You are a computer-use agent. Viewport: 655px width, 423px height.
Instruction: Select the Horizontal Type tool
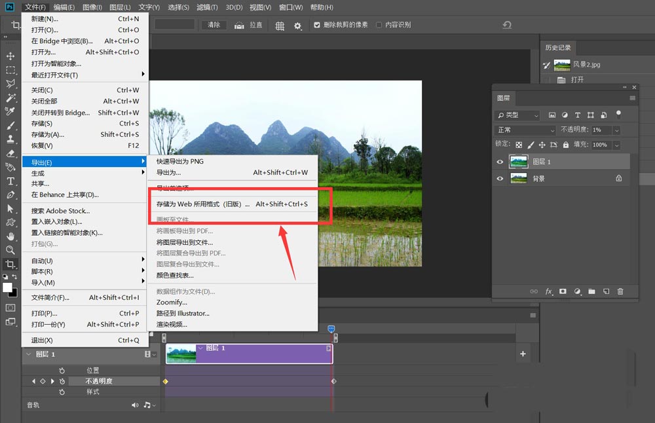click(10, 181)
